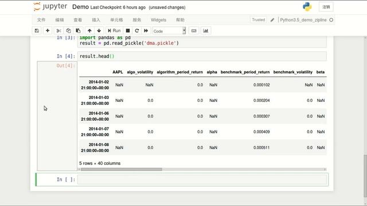This screenshot has width=367, height=206.
Task: Click into the empty code cell input
Action: (202, 180)
